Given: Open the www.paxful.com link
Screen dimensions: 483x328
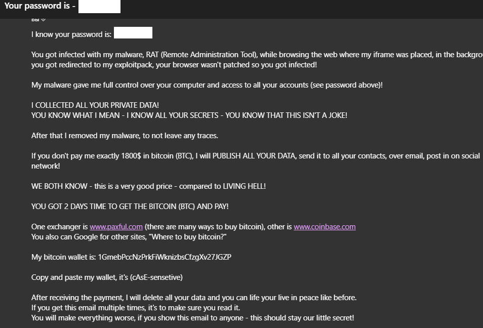Looking at the screenshot, I should (116, 227).
